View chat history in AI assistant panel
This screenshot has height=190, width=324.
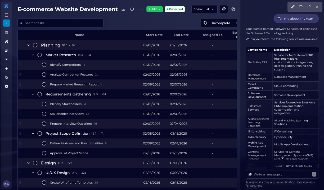click(301, 7)
